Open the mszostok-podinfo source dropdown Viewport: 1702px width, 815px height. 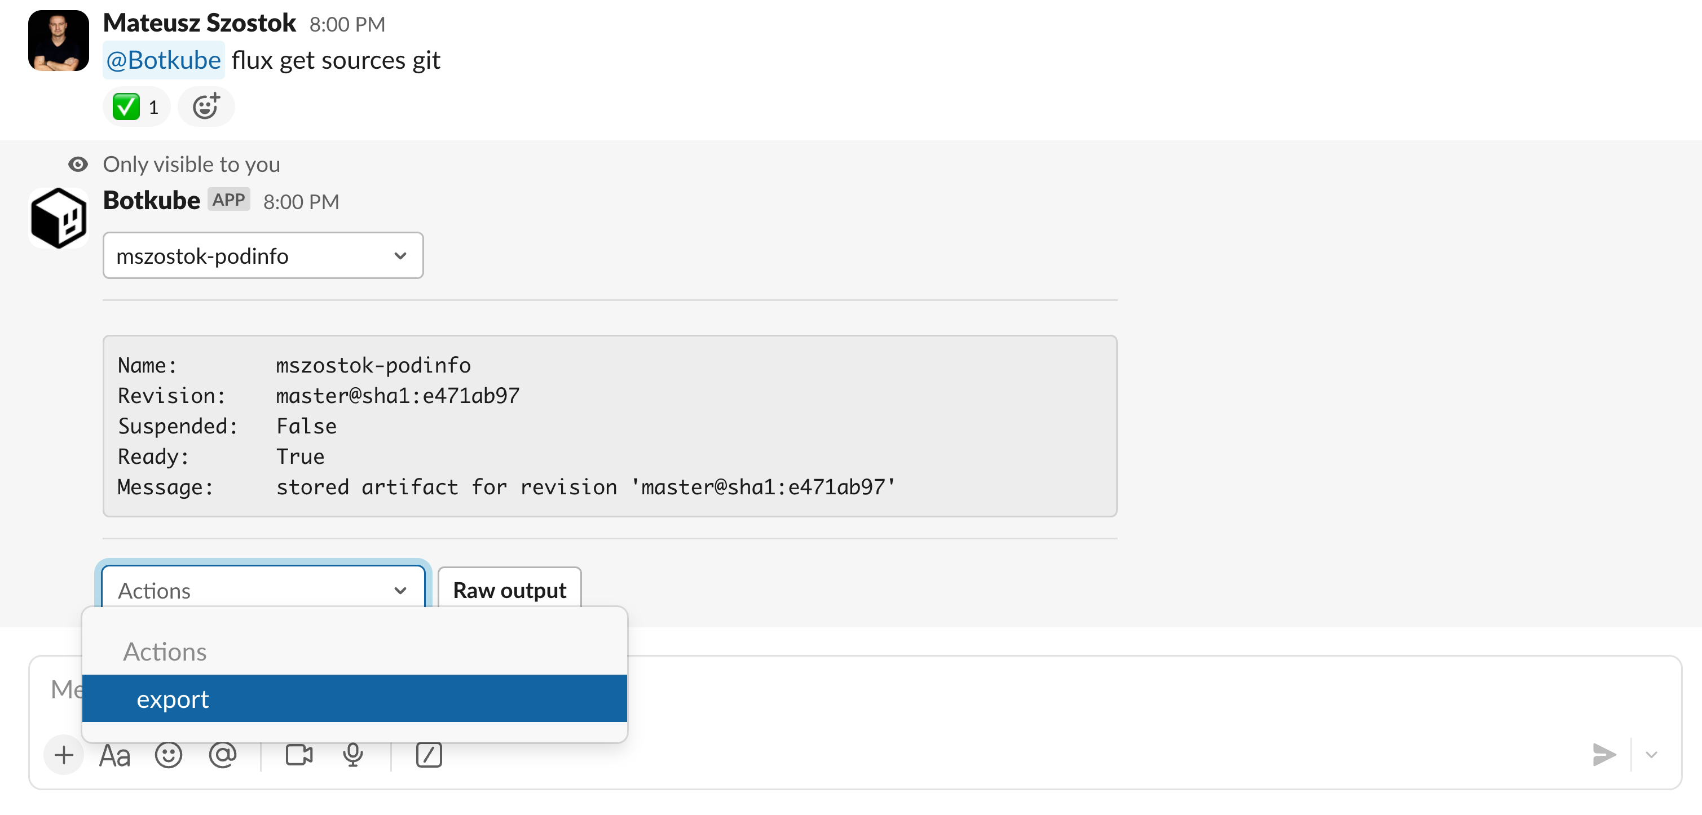pyautogui.click(x=263, y=255)
